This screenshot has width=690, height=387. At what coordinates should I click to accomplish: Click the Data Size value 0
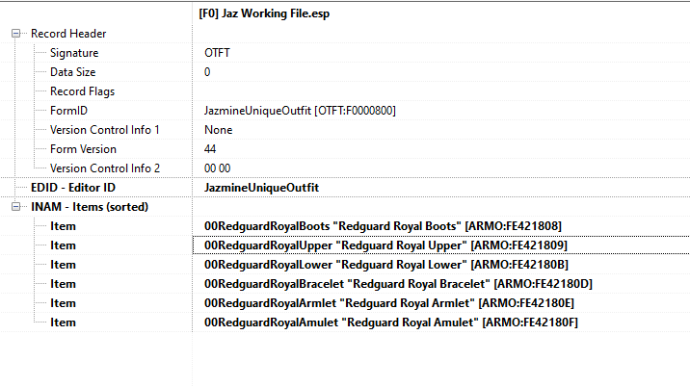pyautogui.click(x=207, y=72)
